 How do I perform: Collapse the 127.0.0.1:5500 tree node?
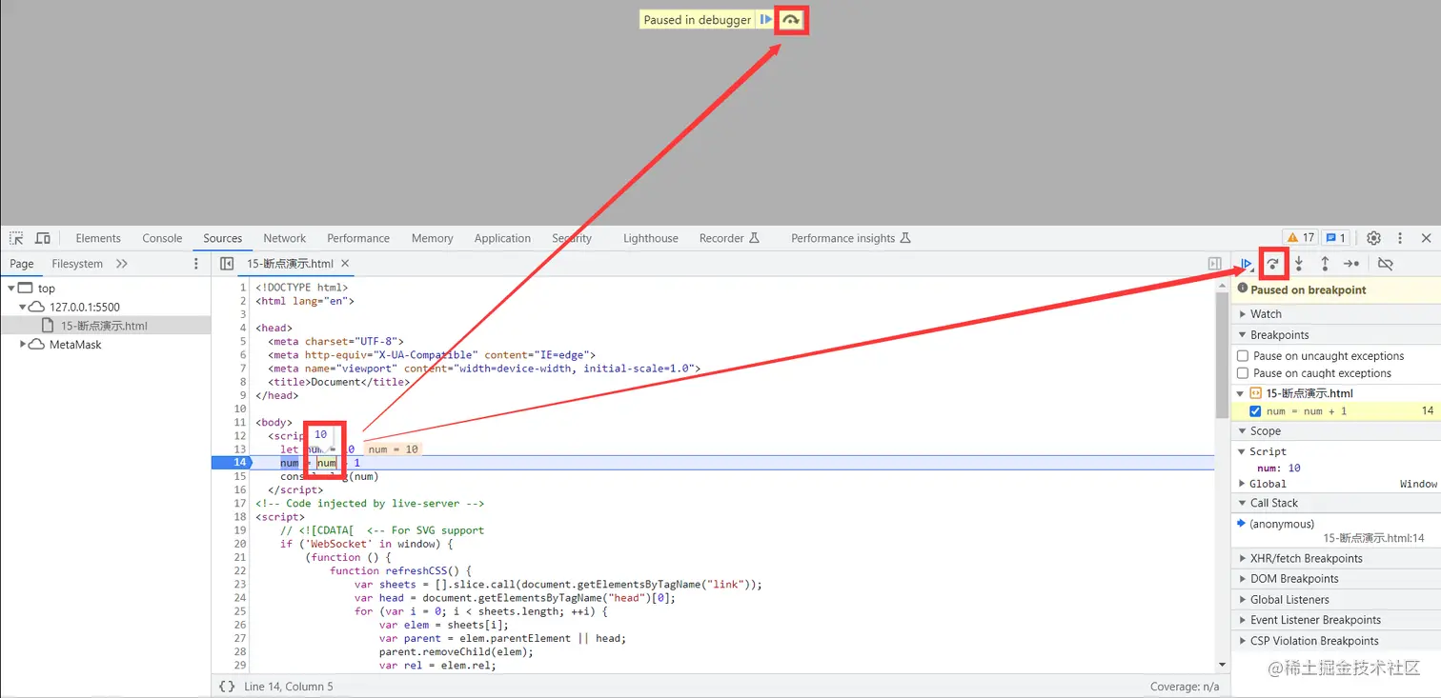(x=23, y=307)
